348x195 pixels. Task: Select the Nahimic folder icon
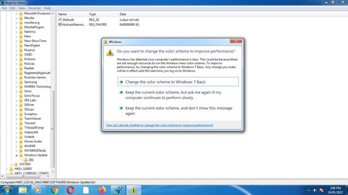pyautogui.click(x=21, y=31)
